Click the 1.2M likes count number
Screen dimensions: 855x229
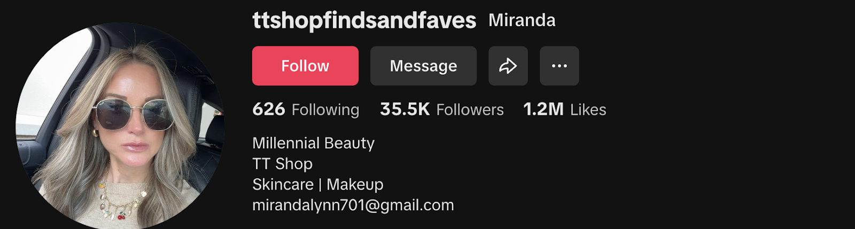point(543,109)
